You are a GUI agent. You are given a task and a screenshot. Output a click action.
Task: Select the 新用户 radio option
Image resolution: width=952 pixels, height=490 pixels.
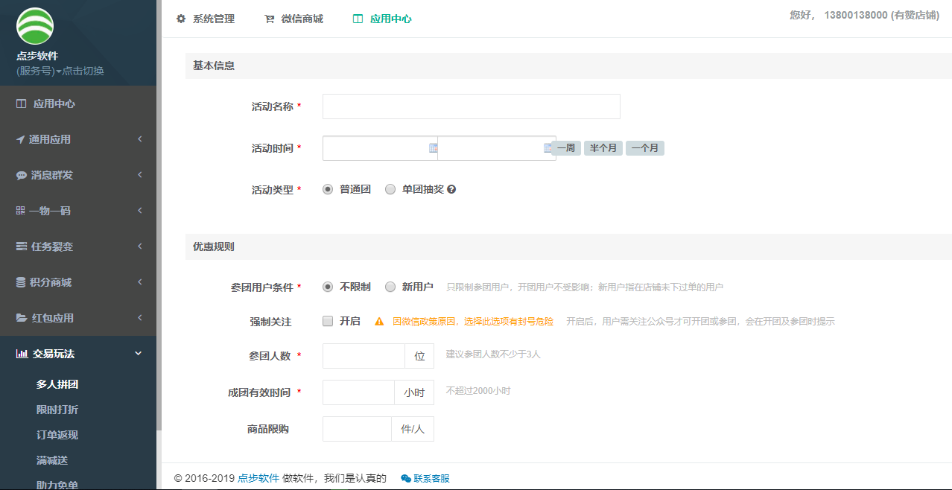(390, 287)
